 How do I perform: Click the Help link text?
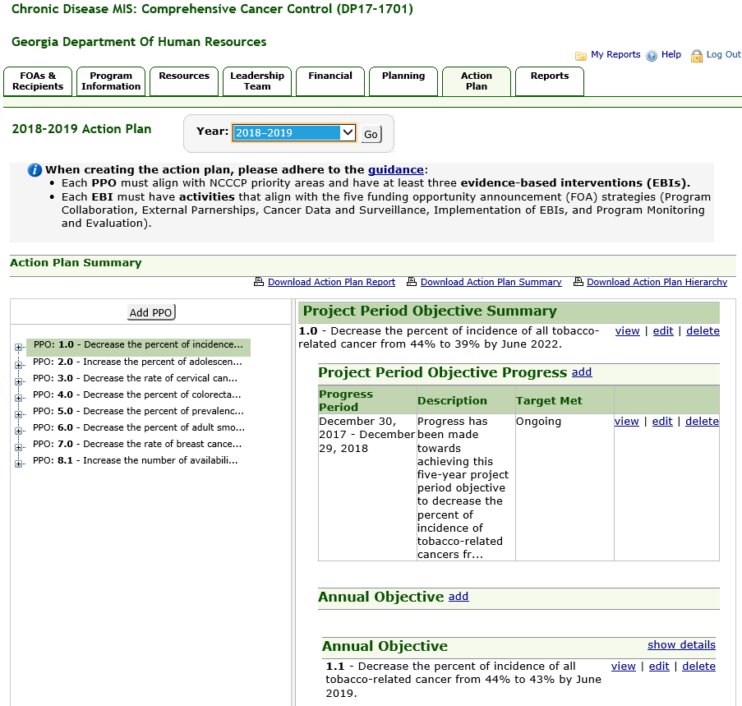coord(671,54)
